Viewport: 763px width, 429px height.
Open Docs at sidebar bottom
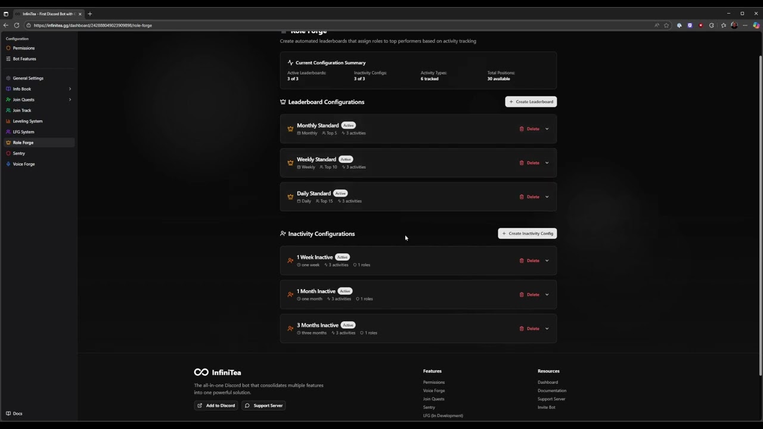(14, 414)
